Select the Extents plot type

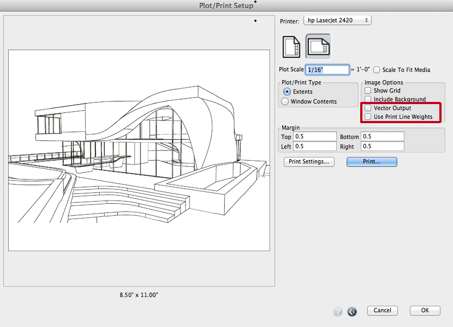(x=287, y=93)
